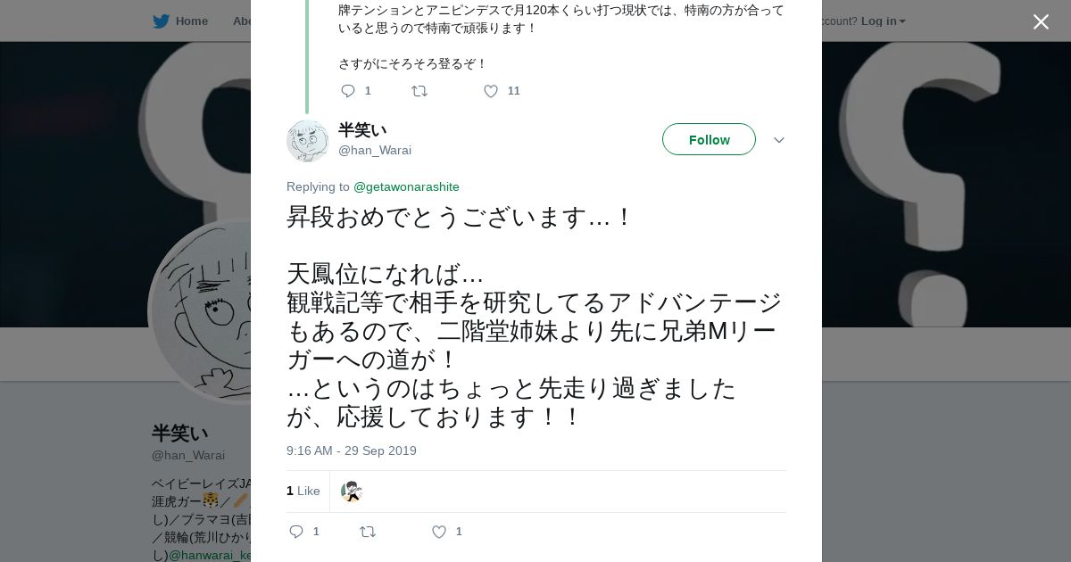The height and width of the screenshot is (562, 1071).
Task: View who liked via 1 Like
Action: pos(303,491)
